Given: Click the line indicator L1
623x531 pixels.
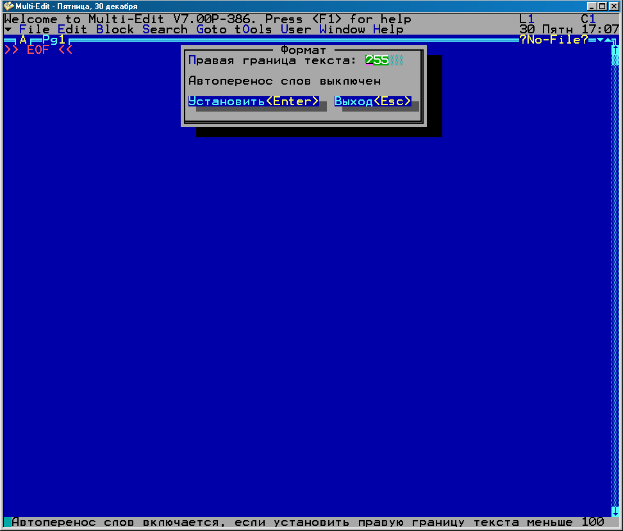Looking at the screenshot, I should 527,19.
